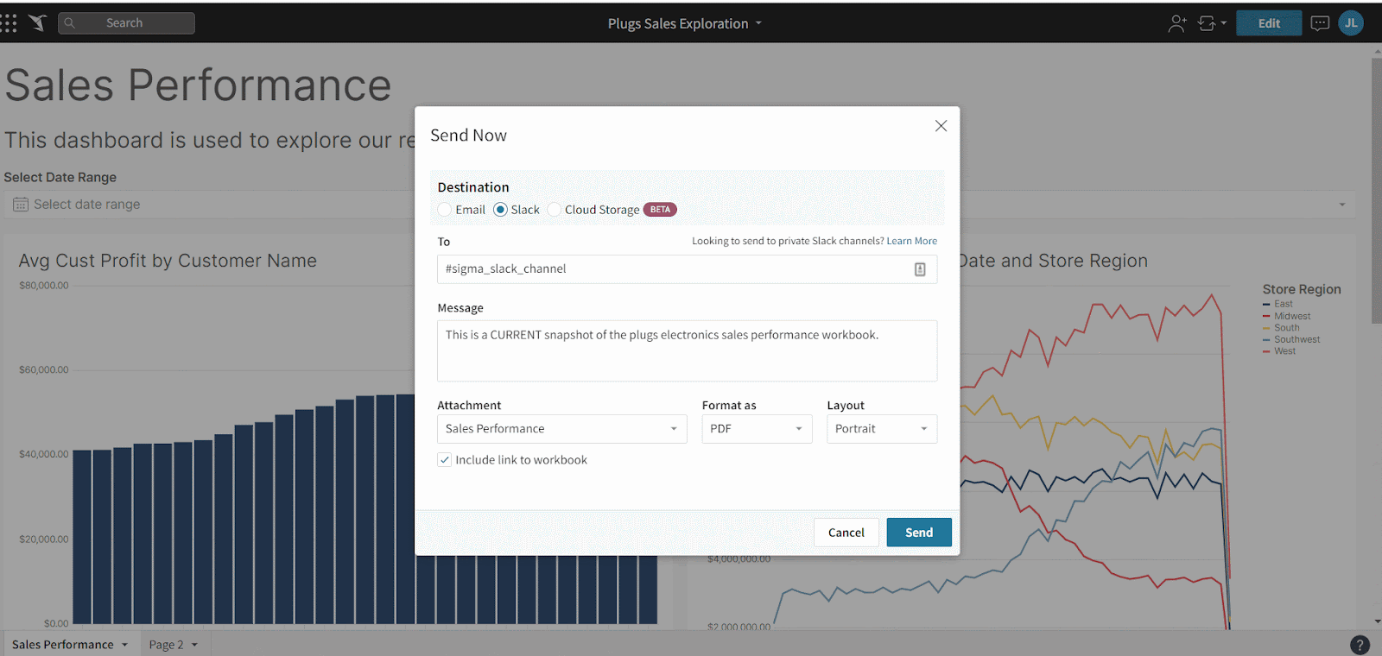Click the Sigma bird logo icon
The width and height of the screenshot is (1382, 656).
(x=37, y=23)
